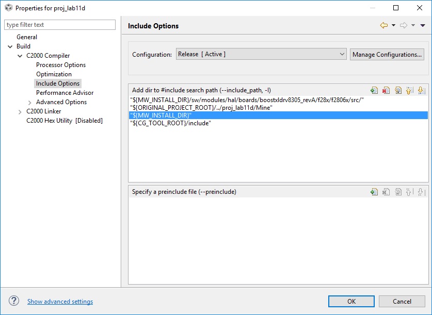Click the Add include path icon
The width and height of the screenshot is (432, 315).
point(374,90)
